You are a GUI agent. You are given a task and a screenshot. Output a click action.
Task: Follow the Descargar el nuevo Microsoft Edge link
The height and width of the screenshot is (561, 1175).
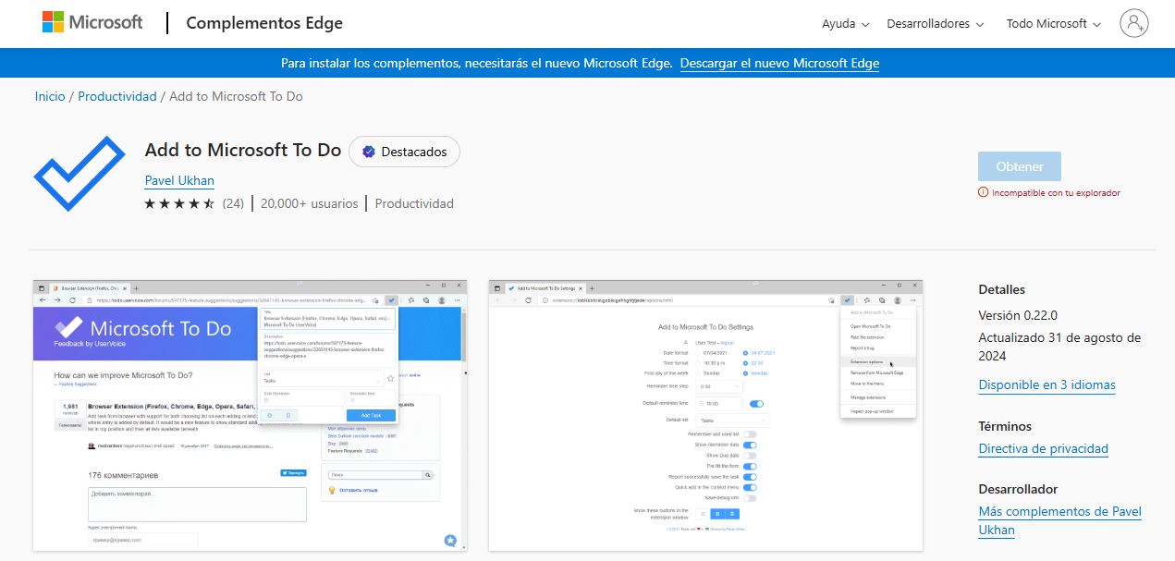click(x=779, y=63)
